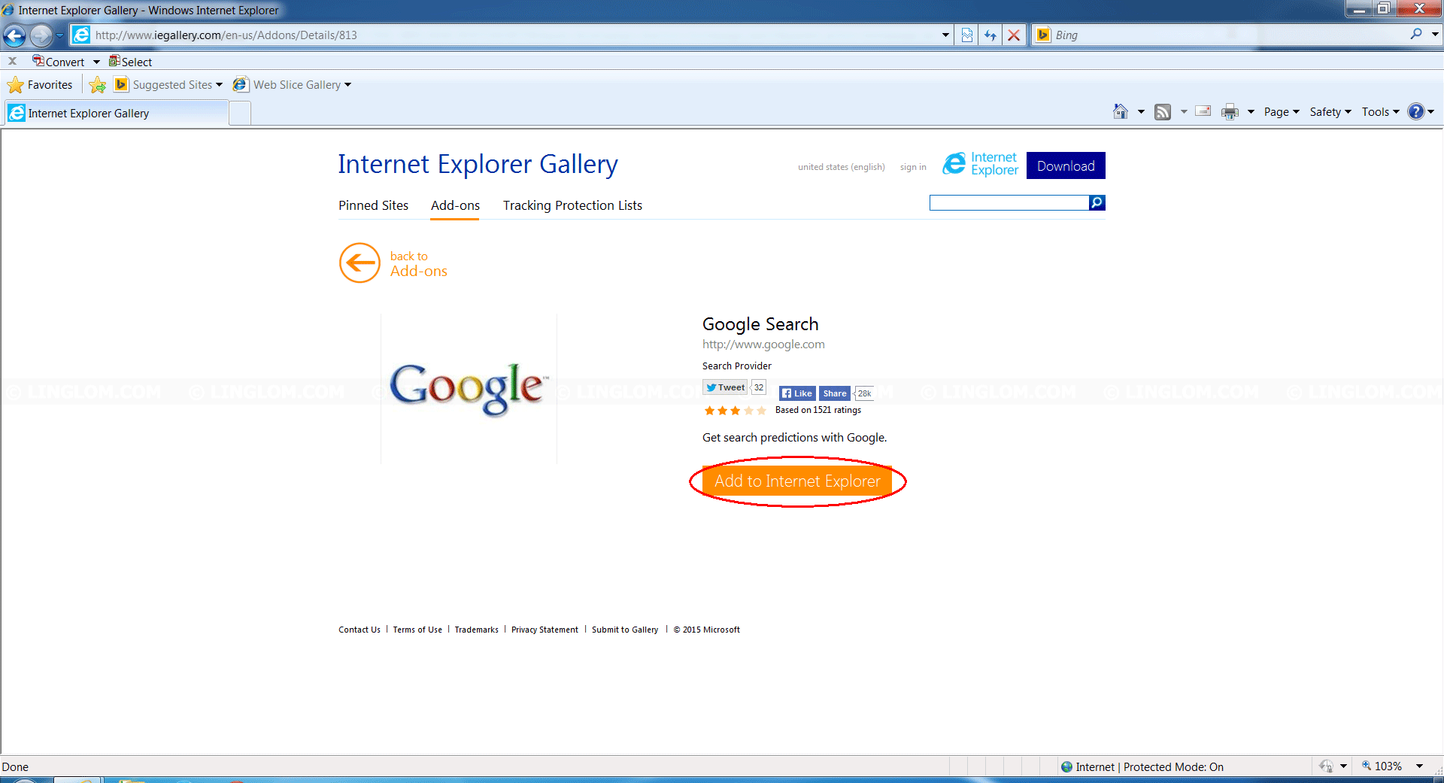The width and height of the screenshot is (1444, 783).
Task: Click back to Add-ons link text
Action: (x=418, y=264)
